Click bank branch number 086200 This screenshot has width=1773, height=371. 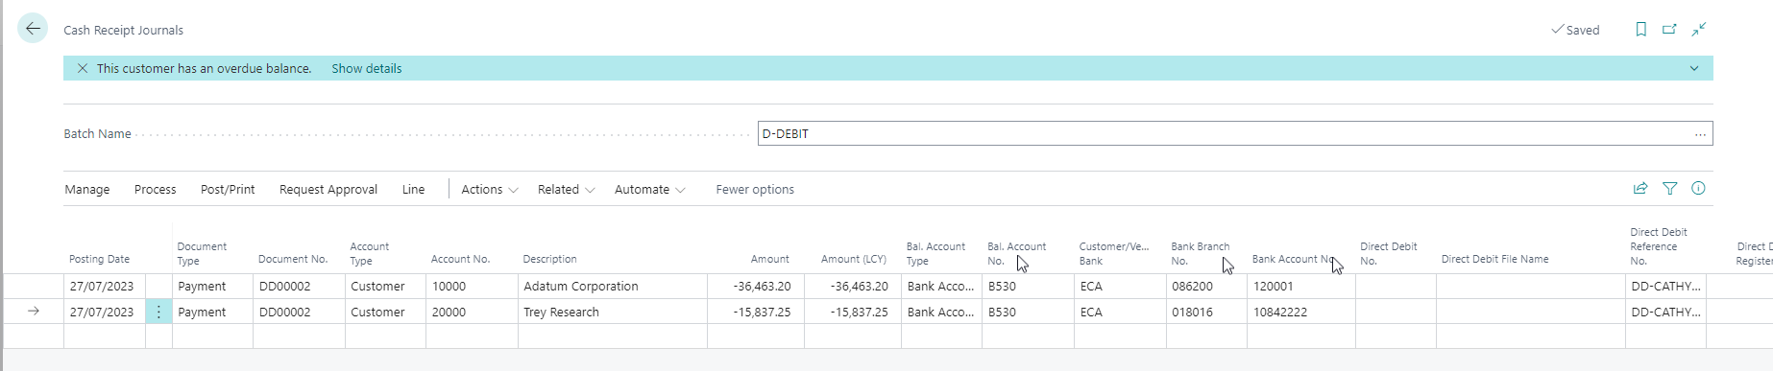(1206, 287)
